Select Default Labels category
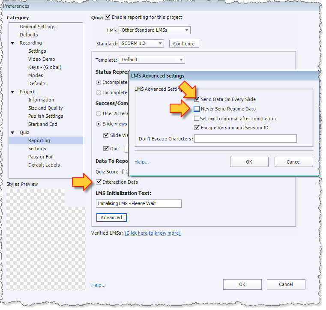The image size is (326, 310). point(44,165)
